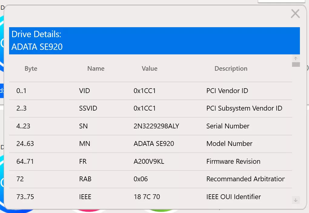
Task: Click byte range 0..1
Action: click(21, 91)
